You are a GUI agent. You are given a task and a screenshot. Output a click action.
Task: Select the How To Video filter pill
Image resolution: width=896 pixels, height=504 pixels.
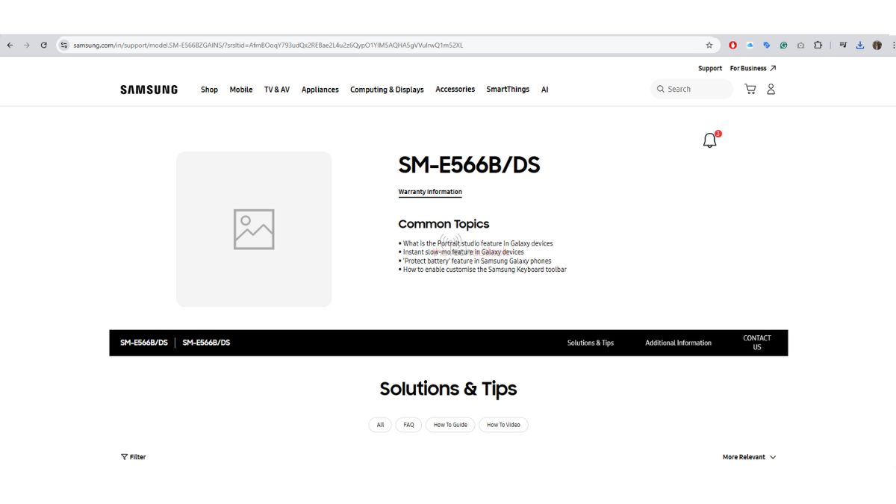point(503,425)
